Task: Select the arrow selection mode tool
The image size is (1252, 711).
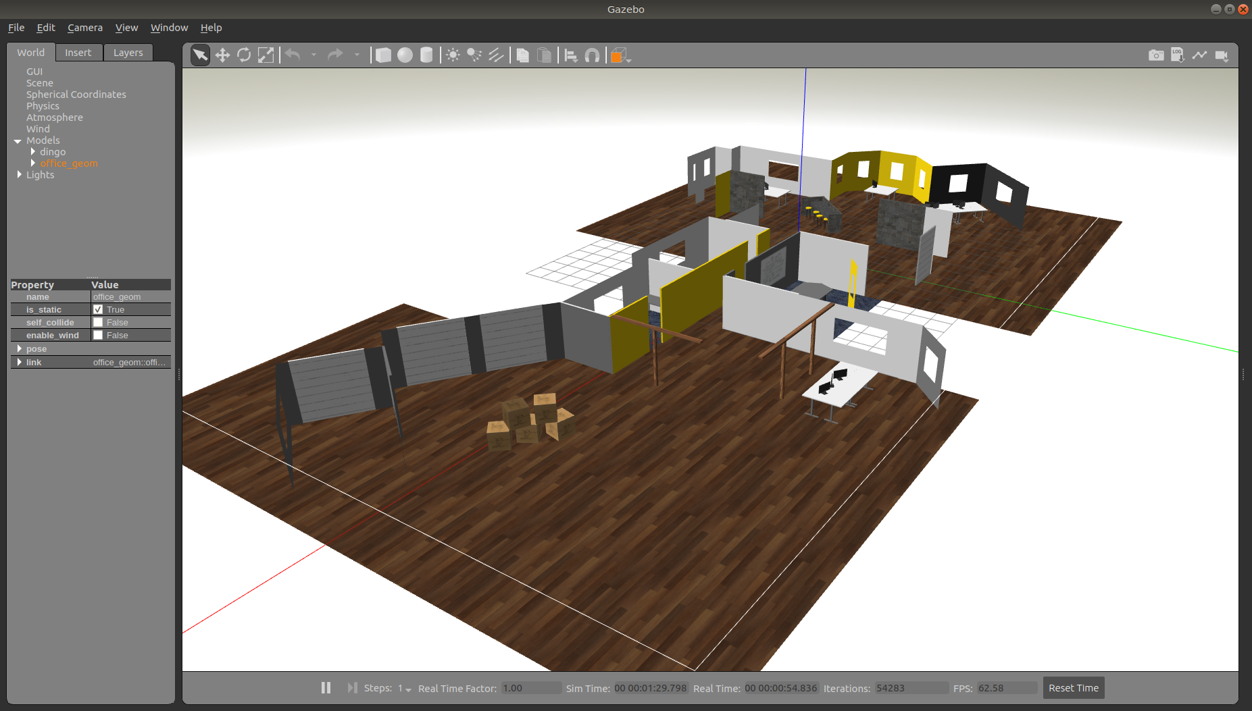Action: (x=200, y=55)
